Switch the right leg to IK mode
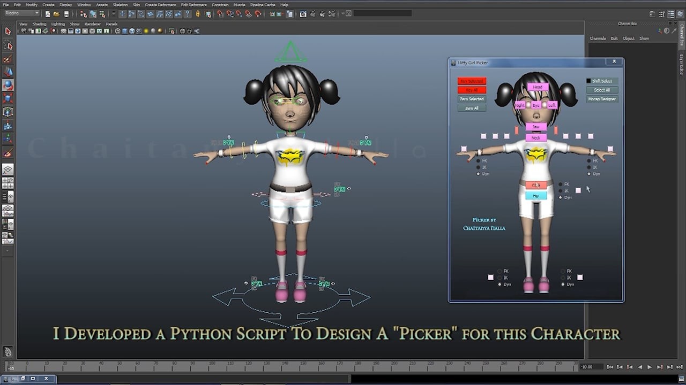Viewport: 686px width, 385px height. pyautogui.click(x=499, y=278)
